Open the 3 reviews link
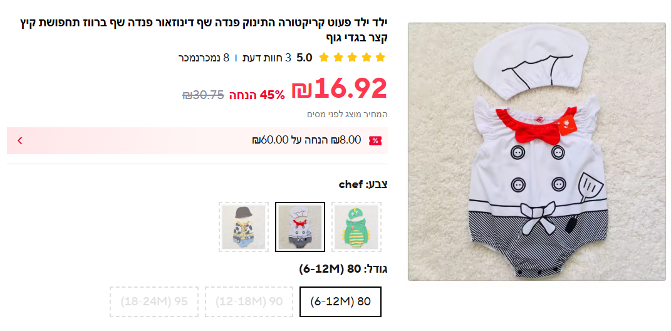Screen dimensions: 671x331 [x=267, y=58]
